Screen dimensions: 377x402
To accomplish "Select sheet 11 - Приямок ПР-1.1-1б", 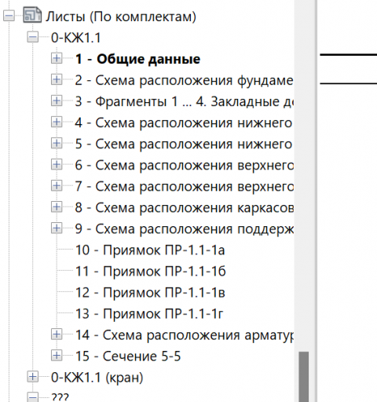I will coord(151,272).
